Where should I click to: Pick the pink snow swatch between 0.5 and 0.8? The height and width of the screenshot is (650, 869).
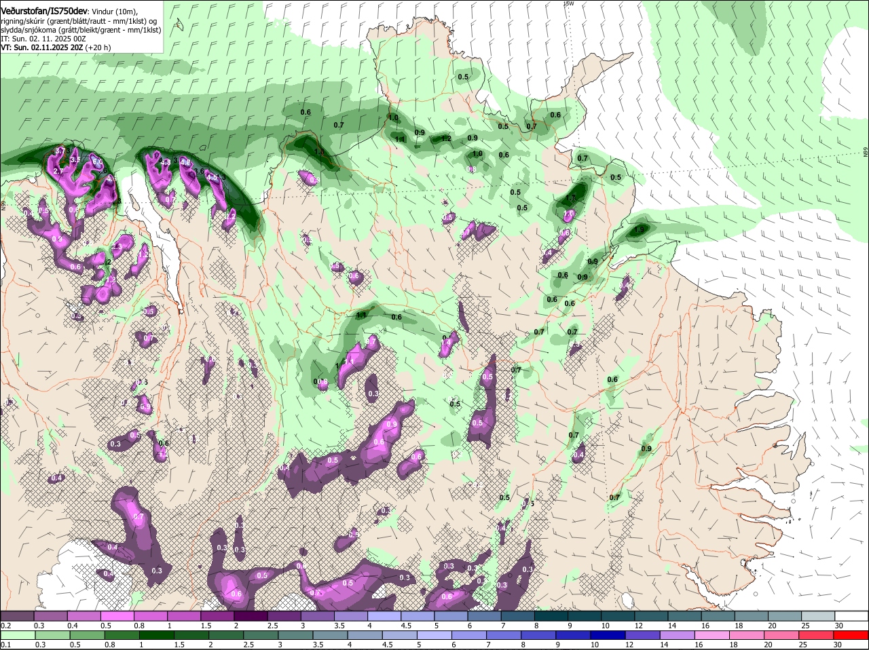117,615
